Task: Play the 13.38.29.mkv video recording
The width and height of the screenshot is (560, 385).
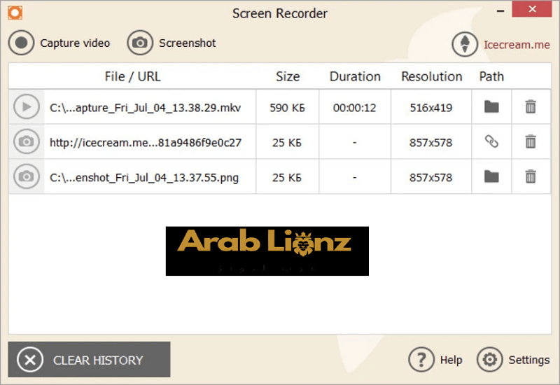Action: coord(27,107)
